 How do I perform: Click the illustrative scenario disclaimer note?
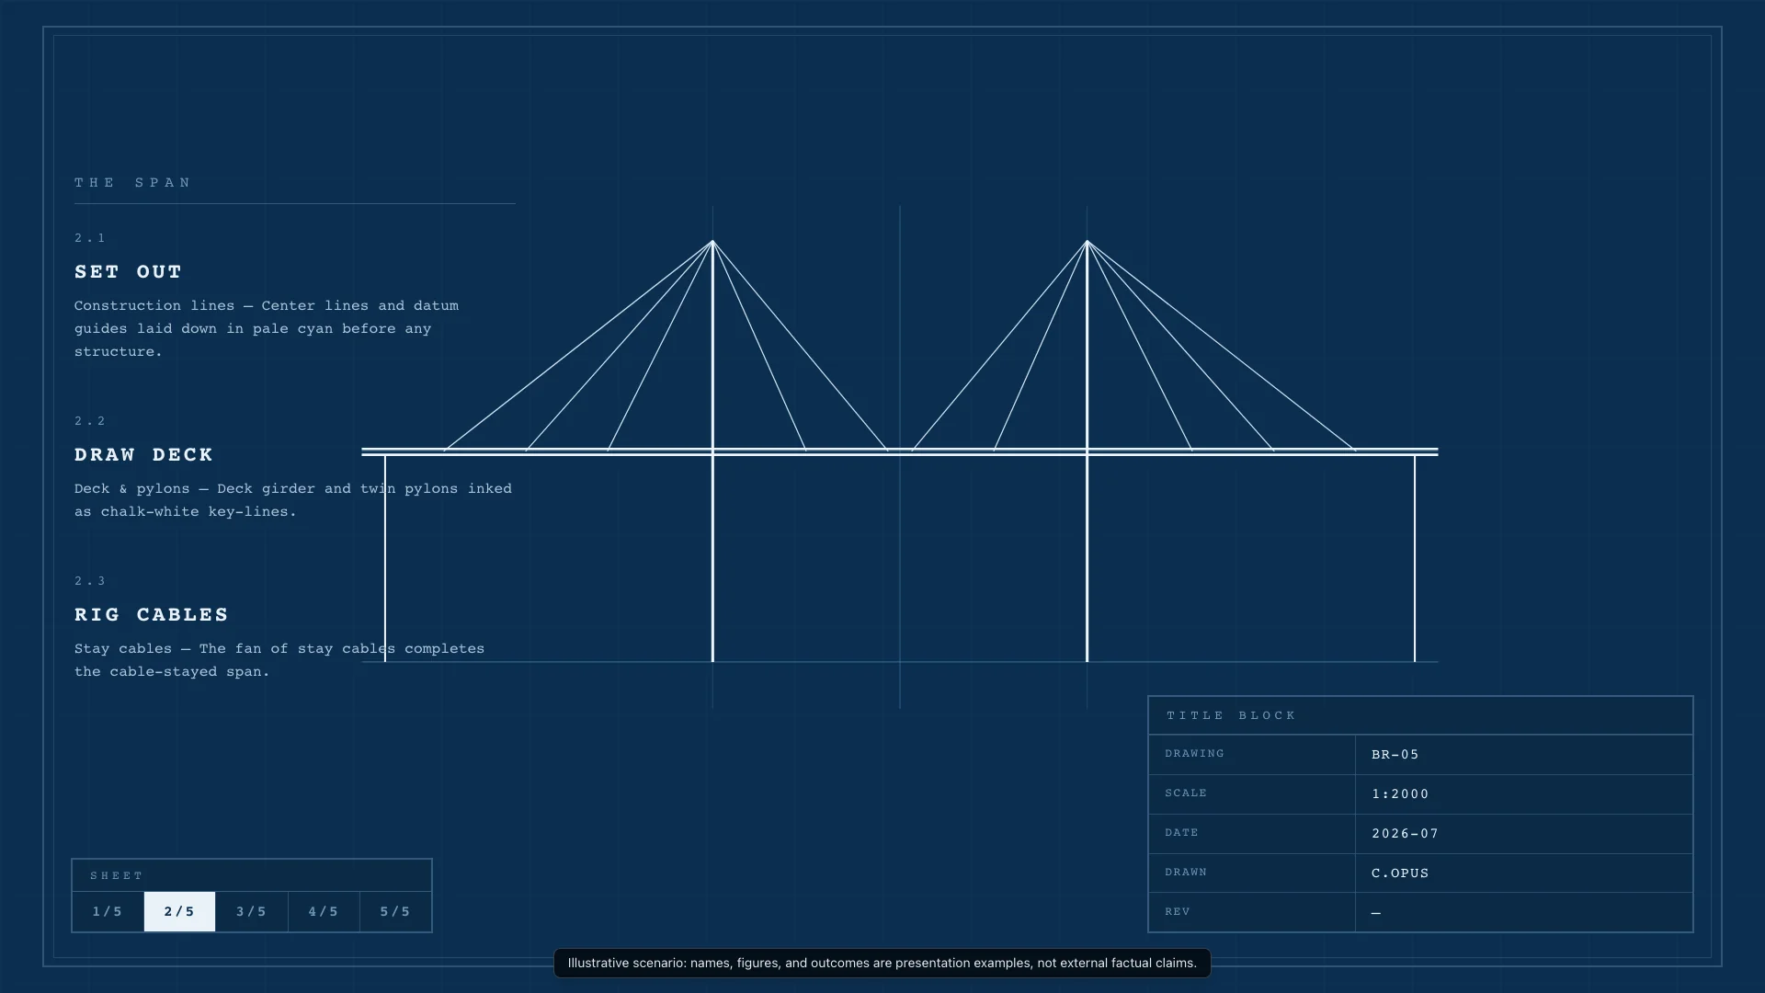pos(882,964)
